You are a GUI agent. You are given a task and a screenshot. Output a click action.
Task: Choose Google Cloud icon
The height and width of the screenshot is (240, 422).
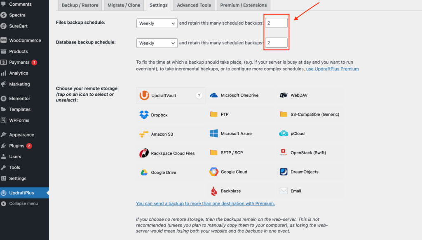point(214,172)
